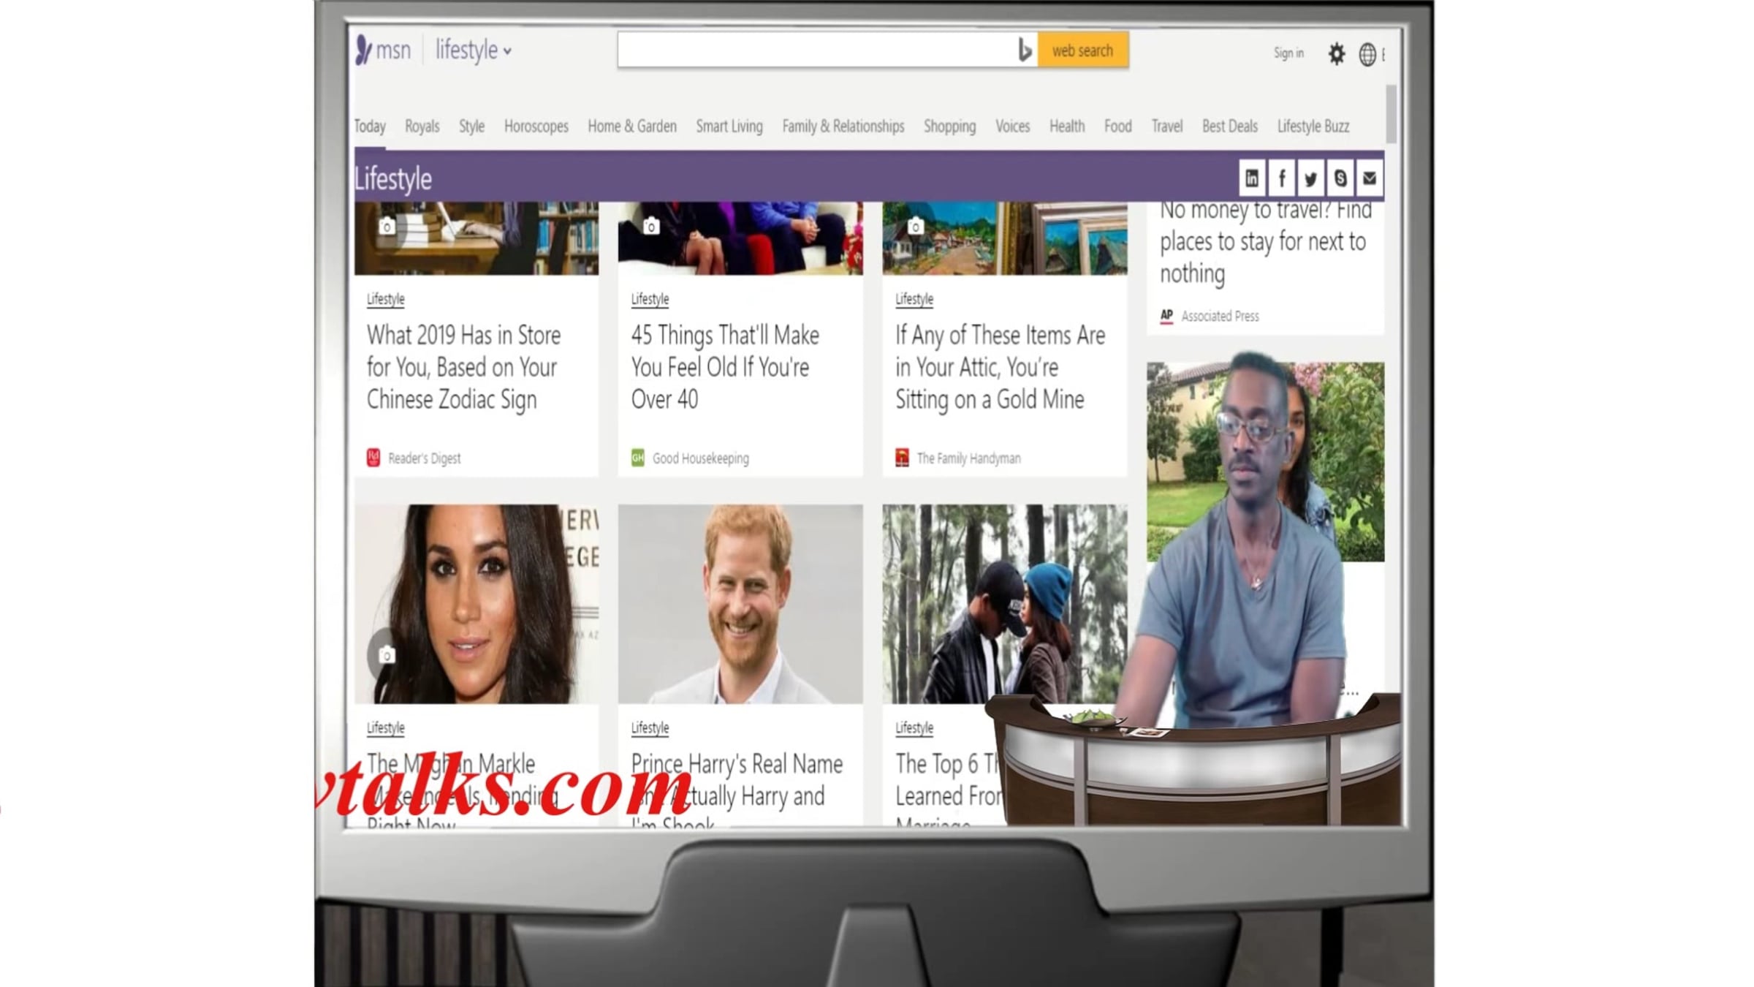Viewport: 1754px width, 987px height.
Task: Open gallery camera icon on Meghan Markle photo
Action: (x=387, y=655)
